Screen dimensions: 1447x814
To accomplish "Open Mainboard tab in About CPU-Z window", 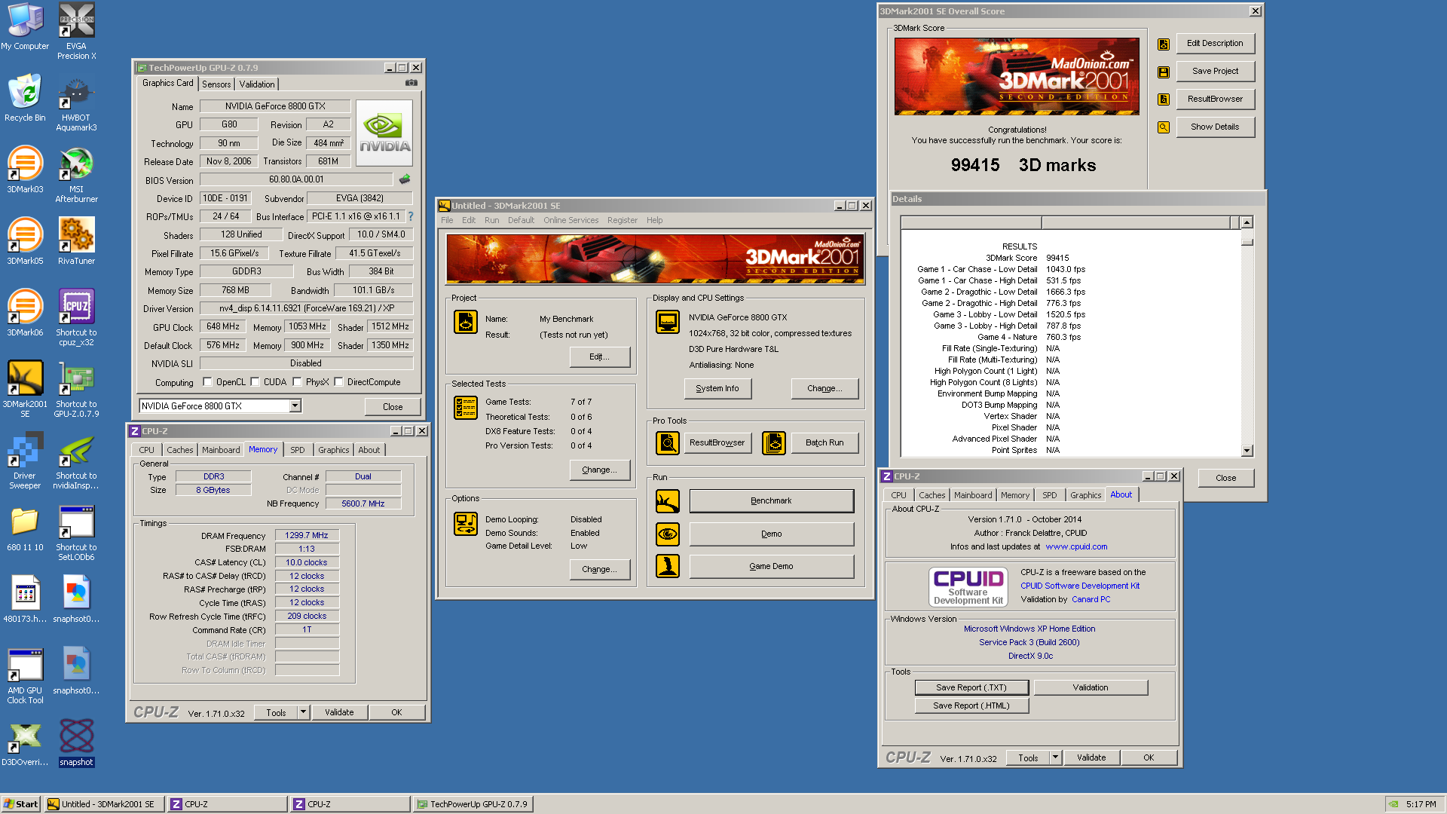I will pyautogui.click(x=973, y=495).
